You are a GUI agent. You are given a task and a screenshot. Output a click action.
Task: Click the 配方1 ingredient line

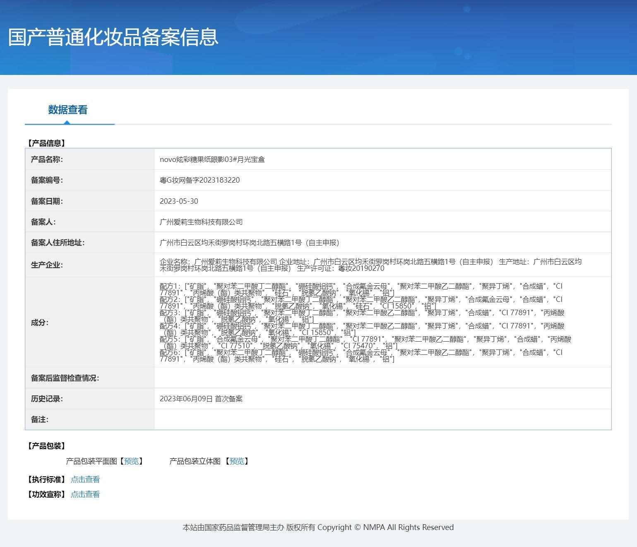[x=361, y=289]
